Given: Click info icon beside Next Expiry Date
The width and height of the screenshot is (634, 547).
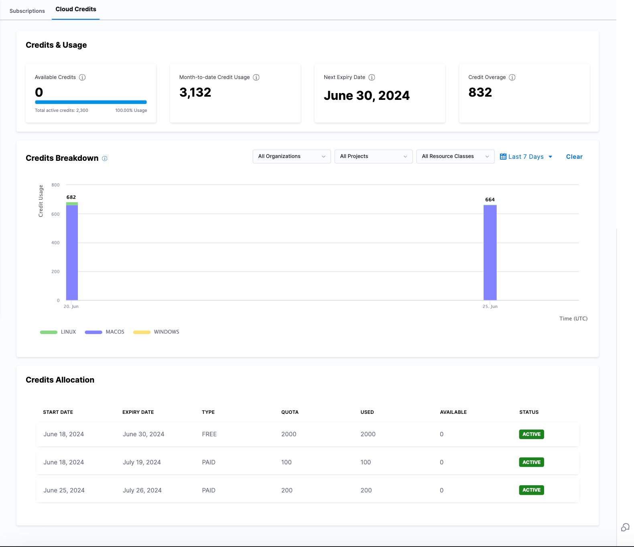Looking at the screenshot, I should (x=372, y=77).
